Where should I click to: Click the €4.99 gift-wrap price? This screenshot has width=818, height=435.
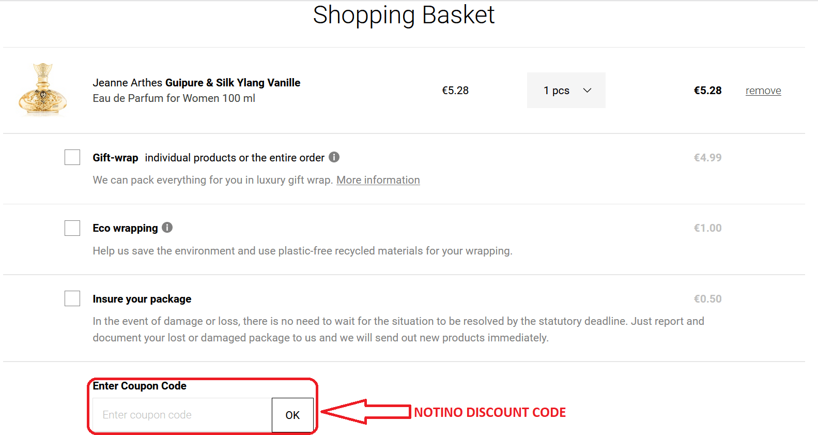708,157
